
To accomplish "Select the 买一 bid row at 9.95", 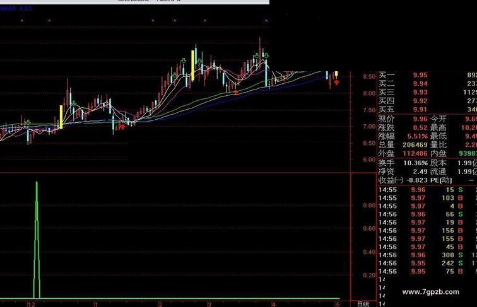I will click(x=427, y=75).
